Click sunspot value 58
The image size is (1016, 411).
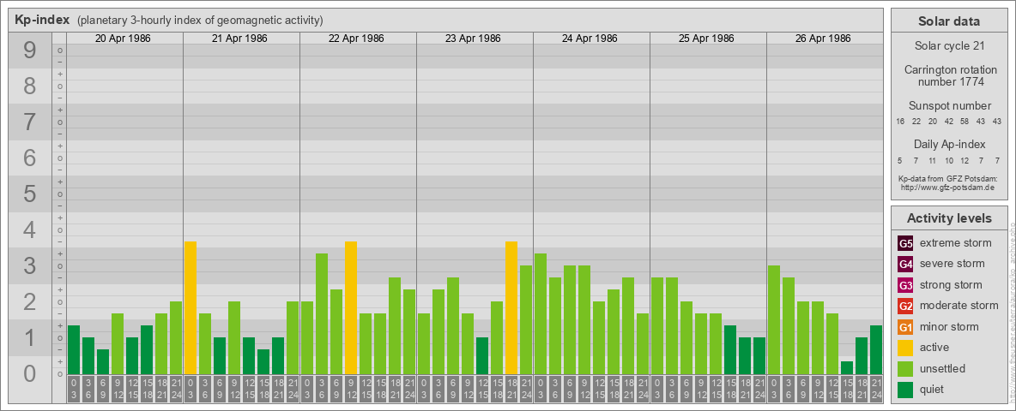pyautogui.click(x=965, y=122)
